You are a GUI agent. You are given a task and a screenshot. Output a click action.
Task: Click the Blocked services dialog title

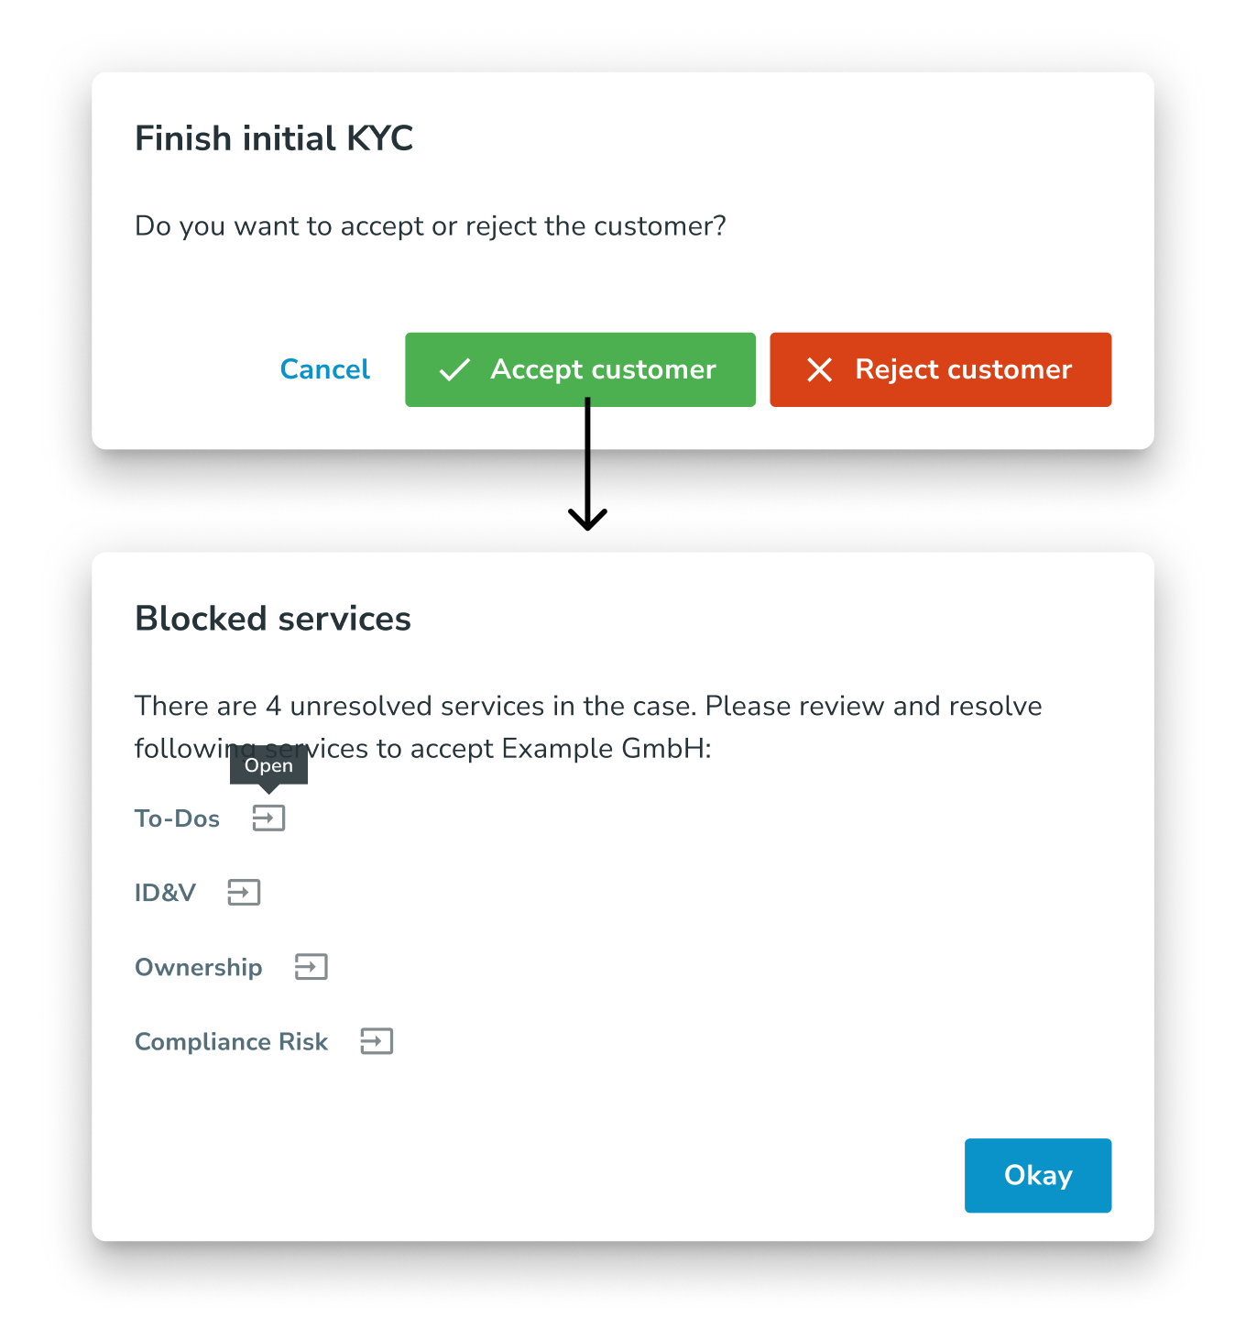(272, 619)
